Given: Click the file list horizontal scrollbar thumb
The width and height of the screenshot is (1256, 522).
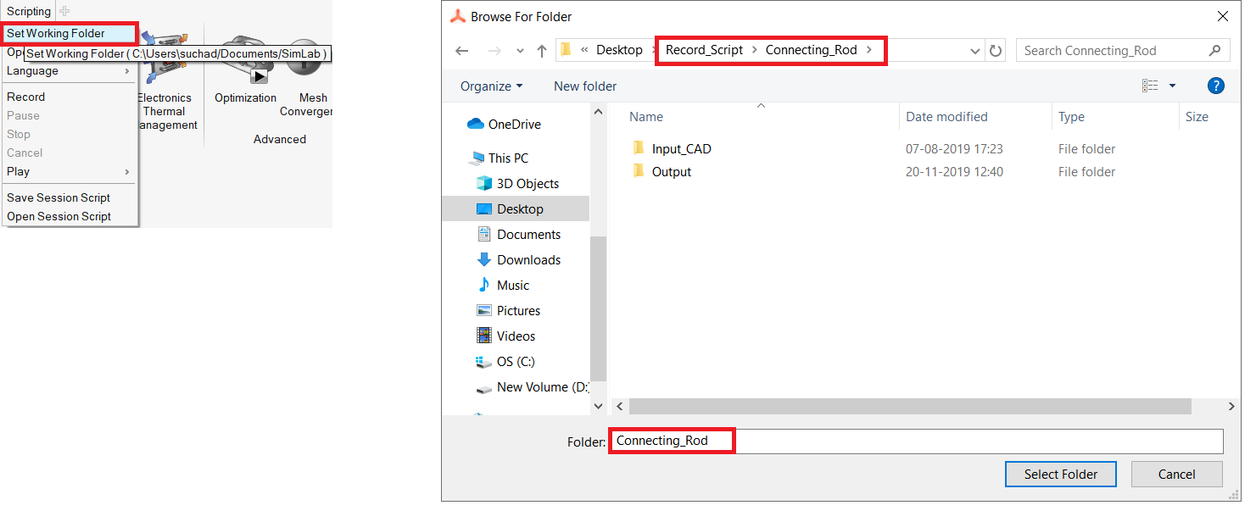Looking at the screenshot, I should 910,408.
